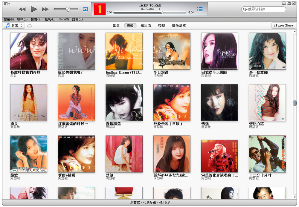Viewport: 299px width, 207px height.
Task: Skip back to the previous track
Action: [x=22, y=9]
